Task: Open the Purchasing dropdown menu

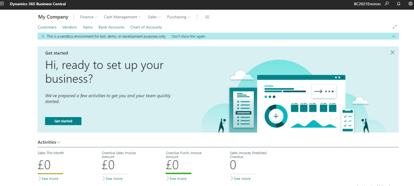Action: point(178,17)
